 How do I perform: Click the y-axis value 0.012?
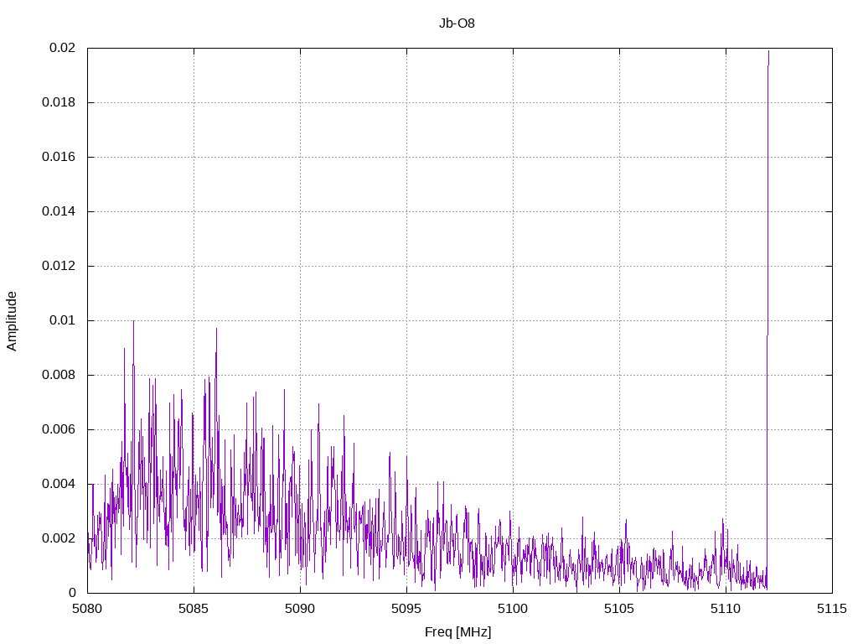coord(59,266)
